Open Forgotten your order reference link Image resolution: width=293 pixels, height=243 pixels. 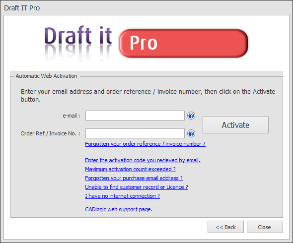(145, 144)
